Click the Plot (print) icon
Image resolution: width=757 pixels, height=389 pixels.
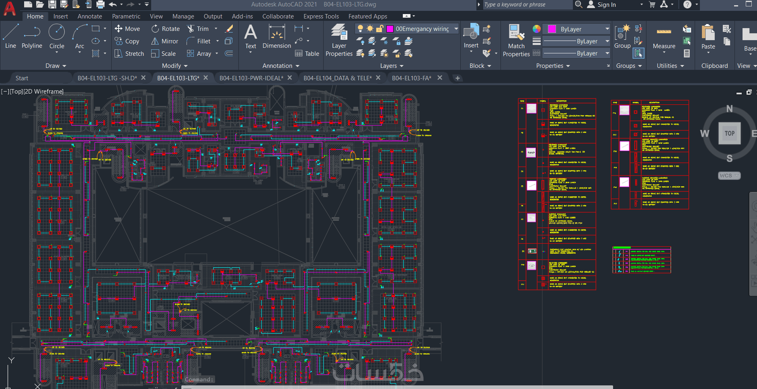click(101, 4)
